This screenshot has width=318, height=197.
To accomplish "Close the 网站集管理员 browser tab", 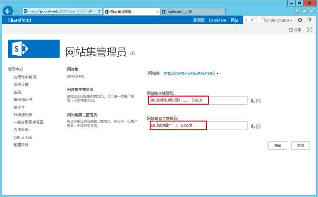I will [158, 11].
